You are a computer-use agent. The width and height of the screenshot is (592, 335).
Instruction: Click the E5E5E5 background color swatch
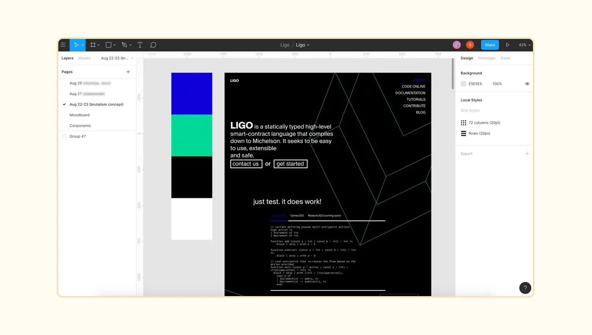coord(463,84)
